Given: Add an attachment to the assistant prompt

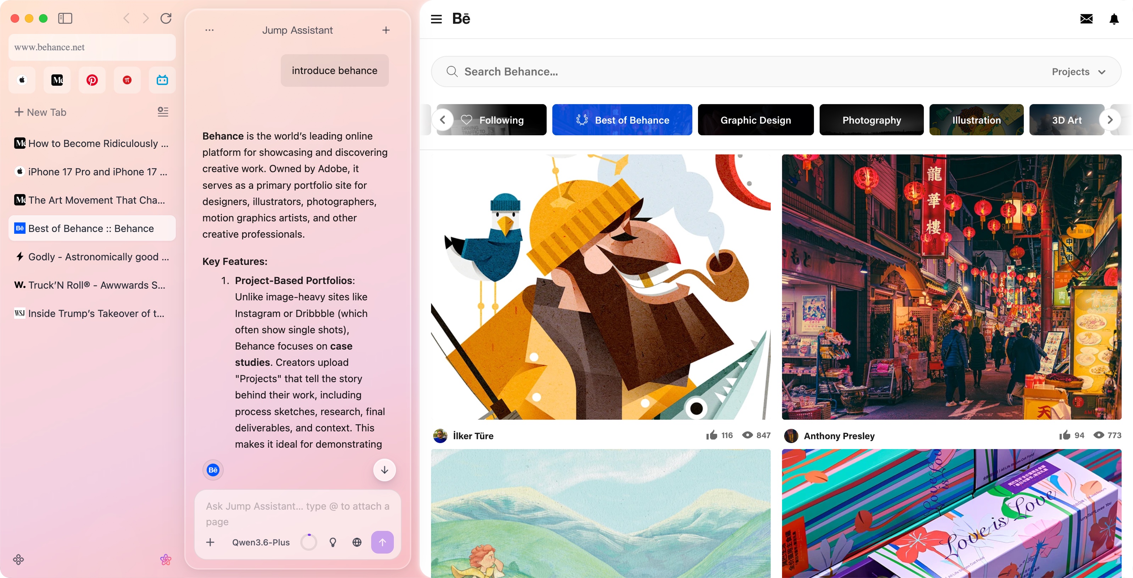Looking at the screenshot, I should click(210, 542).
